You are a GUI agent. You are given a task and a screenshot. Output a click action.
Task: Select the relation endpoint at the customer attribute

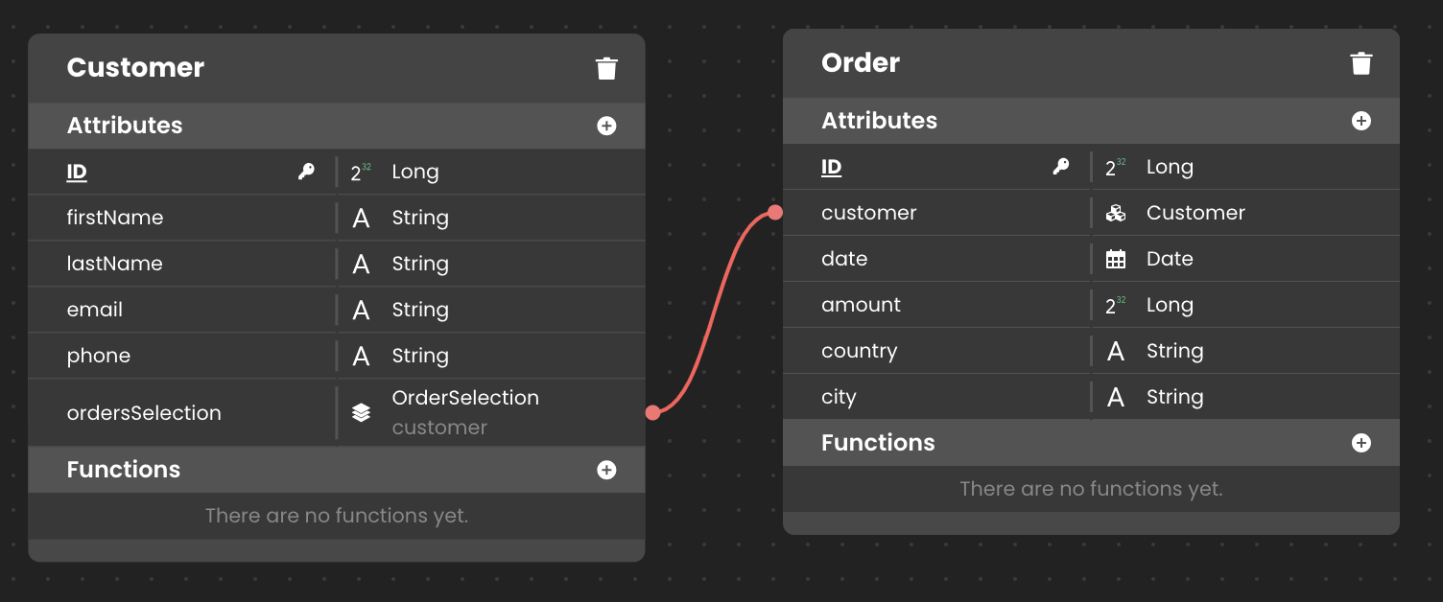(x=775, y=213)
